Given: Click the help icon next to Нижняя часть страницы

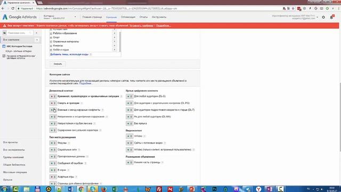Looking at the screenshot, I should [x=163, y=162].
